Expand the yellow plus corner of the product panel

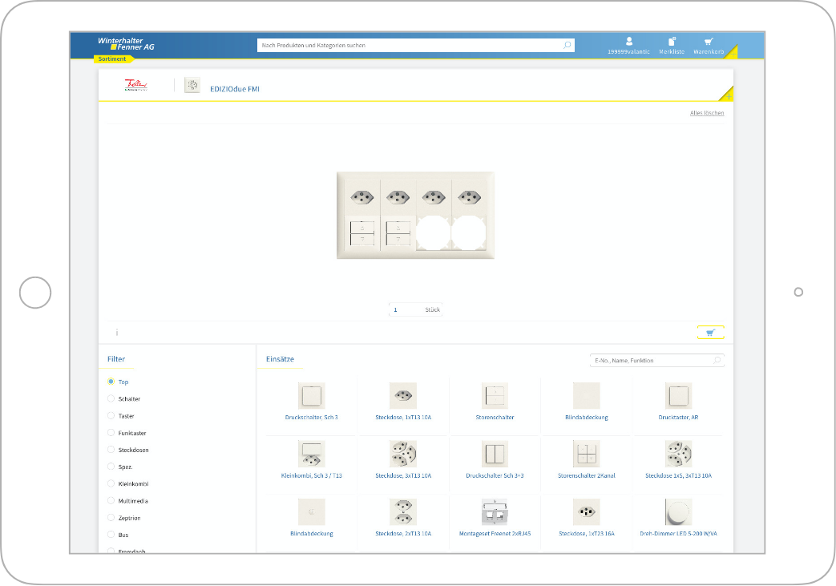click(x=727, y=95)
